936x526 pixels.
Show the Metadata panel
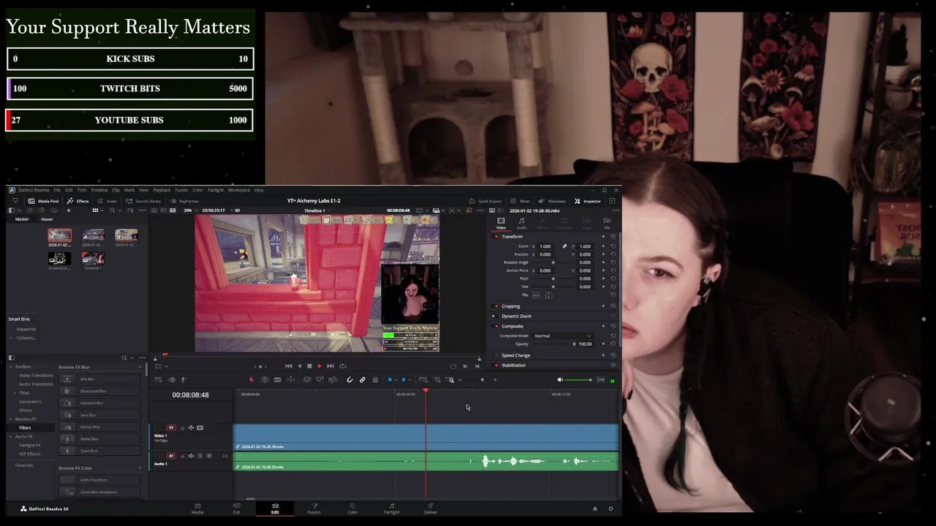552,201
